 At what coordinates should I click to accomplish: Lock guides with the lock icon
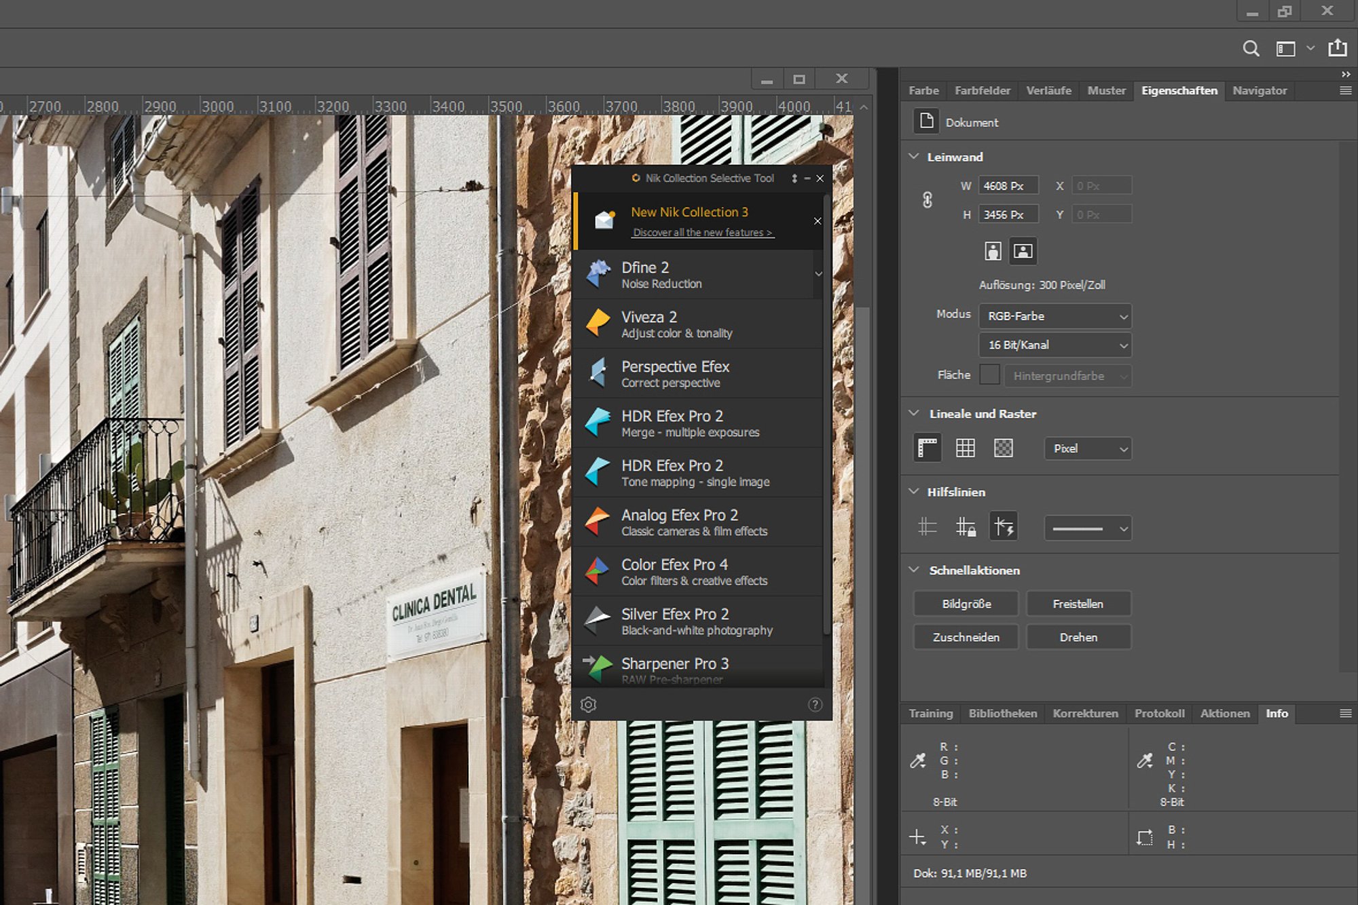click(965, 526)
